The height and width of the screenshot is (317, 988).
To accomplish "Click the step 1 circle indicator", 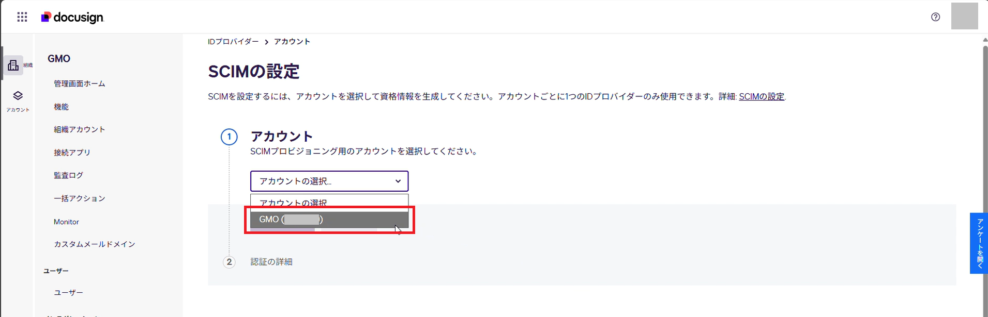I will pos(229,137).
